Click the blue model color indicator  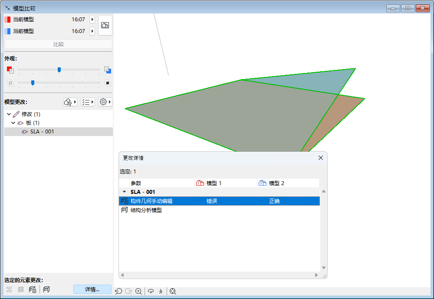(x=7, y=31)
